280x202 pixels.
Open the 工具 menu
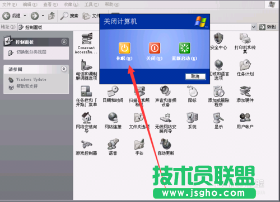(x=91, y=4)
